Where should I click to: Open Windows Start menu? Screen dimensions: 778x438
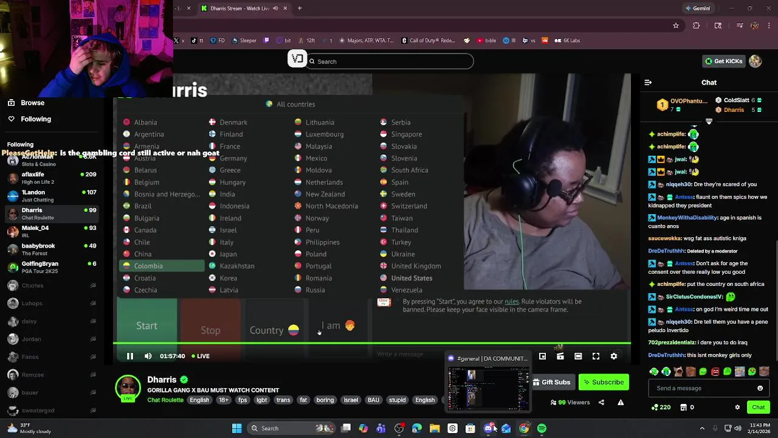pyautogui.click(x=236, y=428)
